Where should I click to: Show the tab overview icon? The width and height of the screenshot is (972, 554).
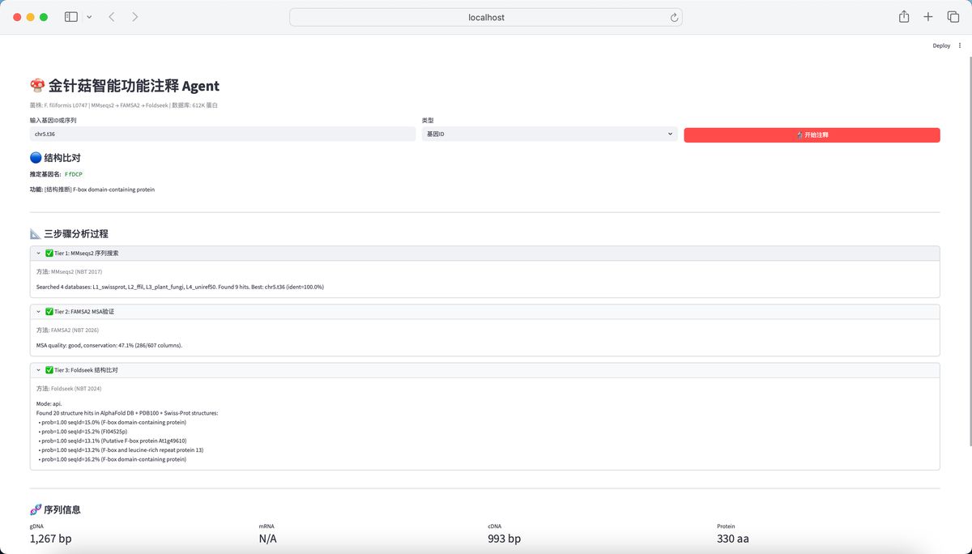click(x=953, y=17)
